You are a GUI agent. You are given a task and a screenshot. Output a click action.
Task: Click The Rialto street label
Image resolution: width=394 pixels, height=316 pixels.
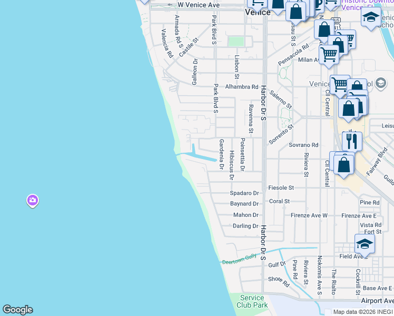click(334, 282)
